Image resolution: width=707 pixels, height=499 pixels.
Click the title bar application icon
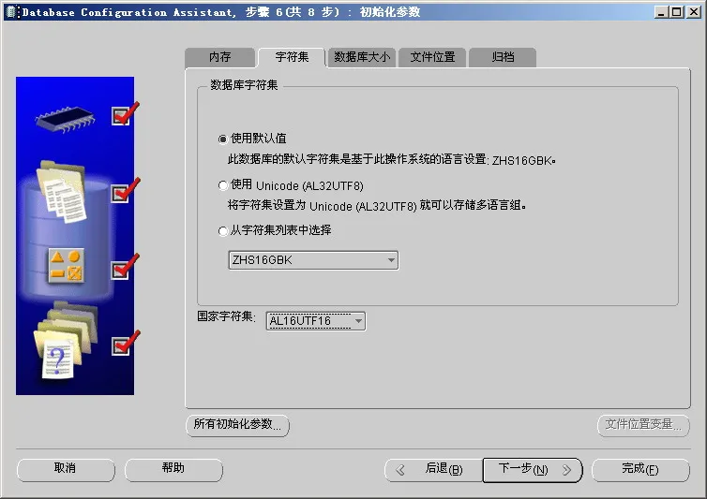(x=11, y=12)
